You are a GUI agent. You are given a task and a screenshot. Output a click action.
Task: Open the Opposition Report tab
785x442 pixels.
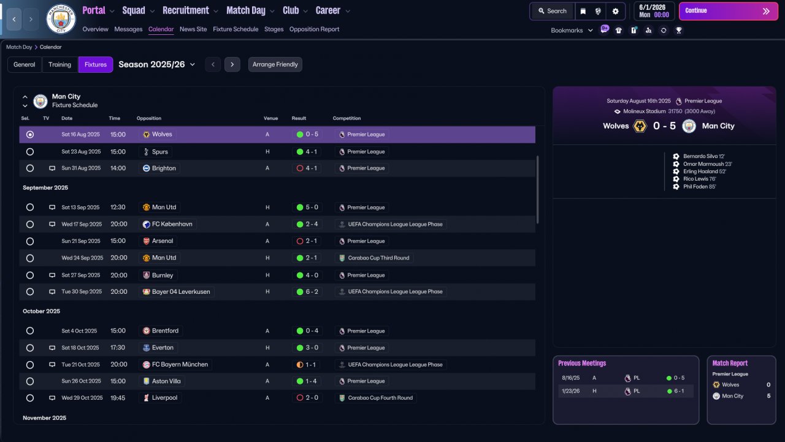[x=314, y=29]
